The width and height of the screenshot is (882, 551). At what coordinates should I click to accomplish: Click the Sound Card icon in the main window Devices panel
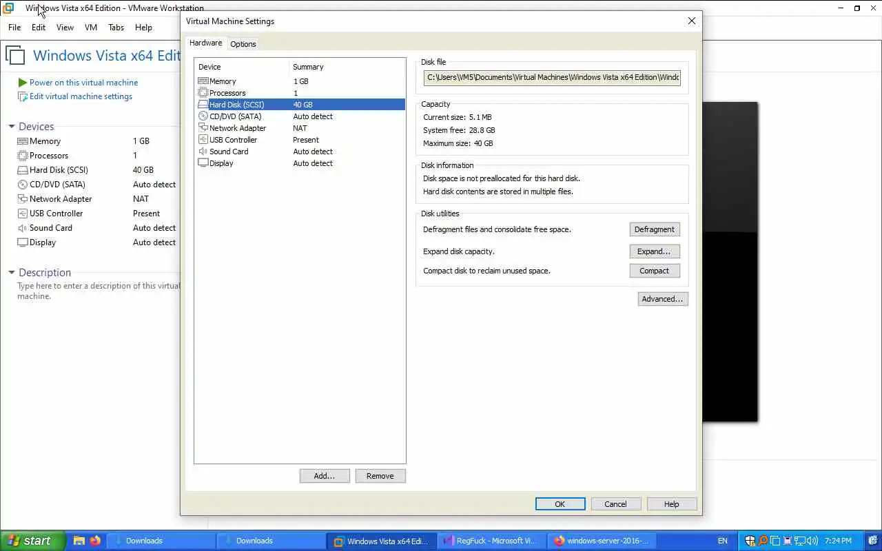point(23,228)
